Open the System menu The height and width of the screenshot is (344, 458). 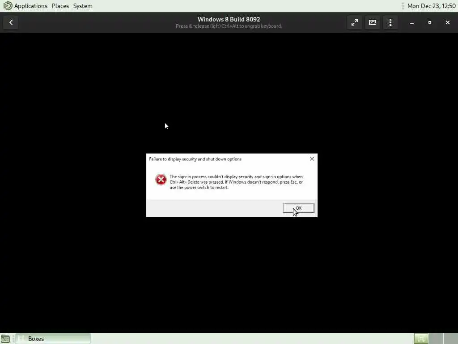[x=83, y=6]
